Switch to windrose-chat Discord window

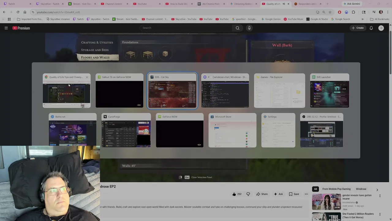[x=225, y=91]
